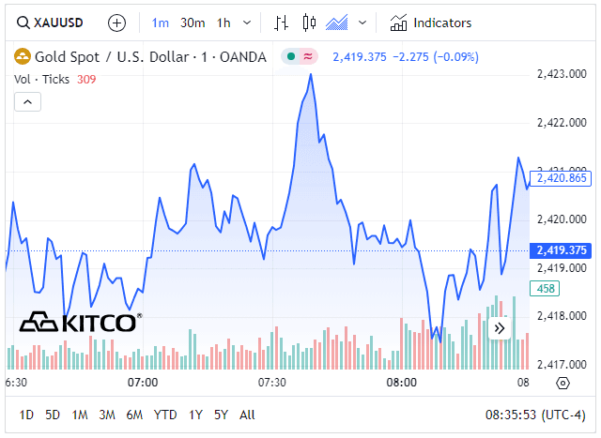This screenshot has width=601, height=438.
Task: Jump to latest bar with double-arrow button
Action: coord(499,328)
